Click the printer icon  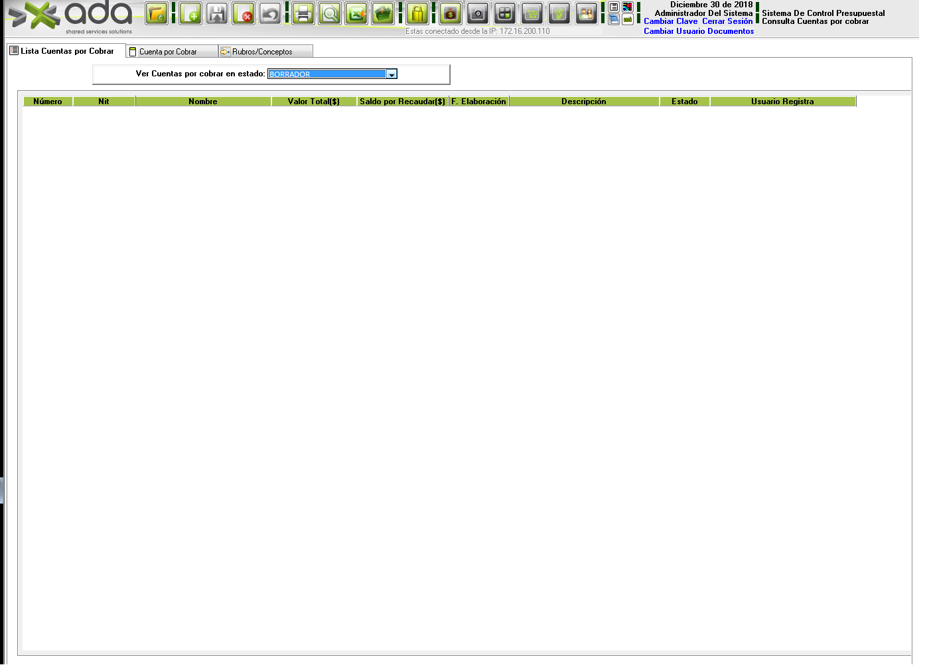303,13
